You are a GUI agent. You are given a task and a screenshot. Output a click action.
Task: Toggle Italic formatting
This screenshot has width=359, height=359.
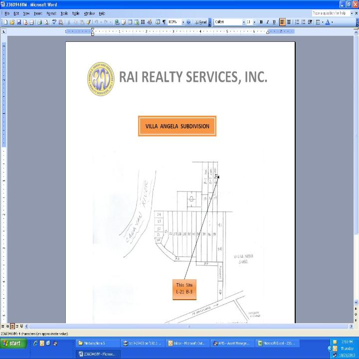pyautogui.click(x=267, y=22)
